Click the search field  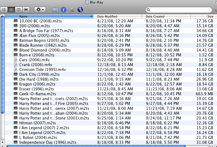tap(179, 10)
